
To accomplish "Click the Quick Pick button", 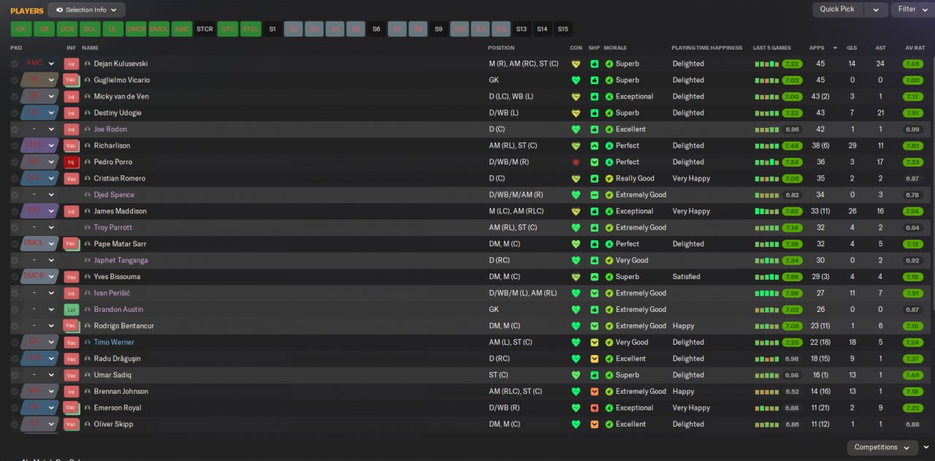I will (837, 9).
